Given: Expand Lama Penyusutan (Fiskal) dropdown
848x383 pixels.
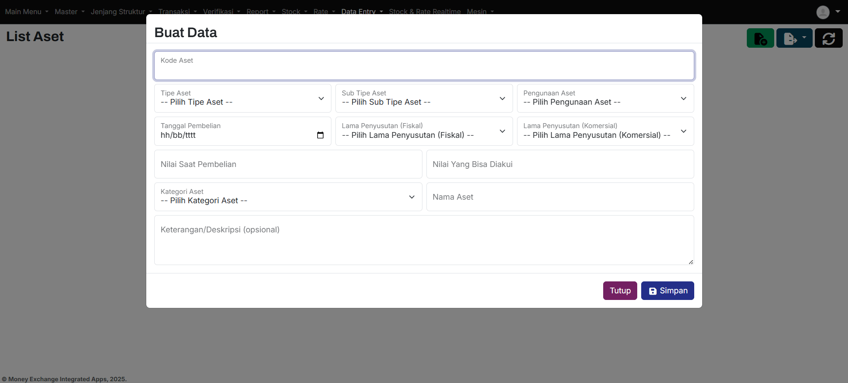Looking at the screenshot, I should click(424, 131).
